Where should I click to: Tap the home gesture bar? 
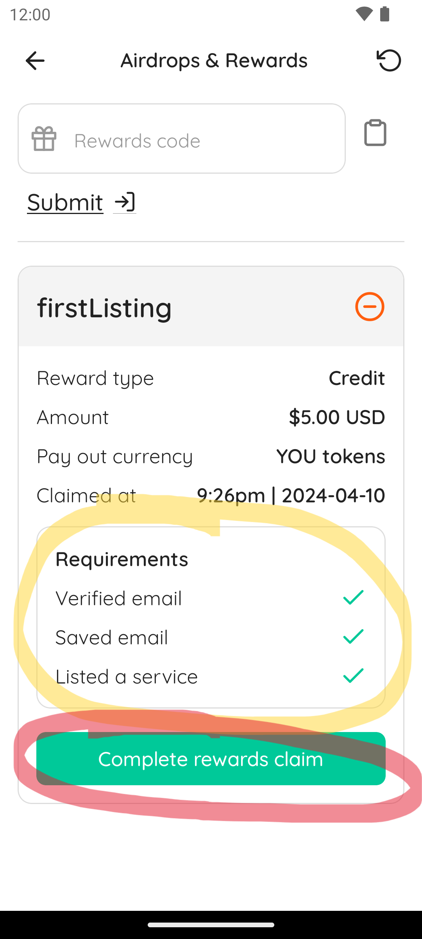pos(211,925)
